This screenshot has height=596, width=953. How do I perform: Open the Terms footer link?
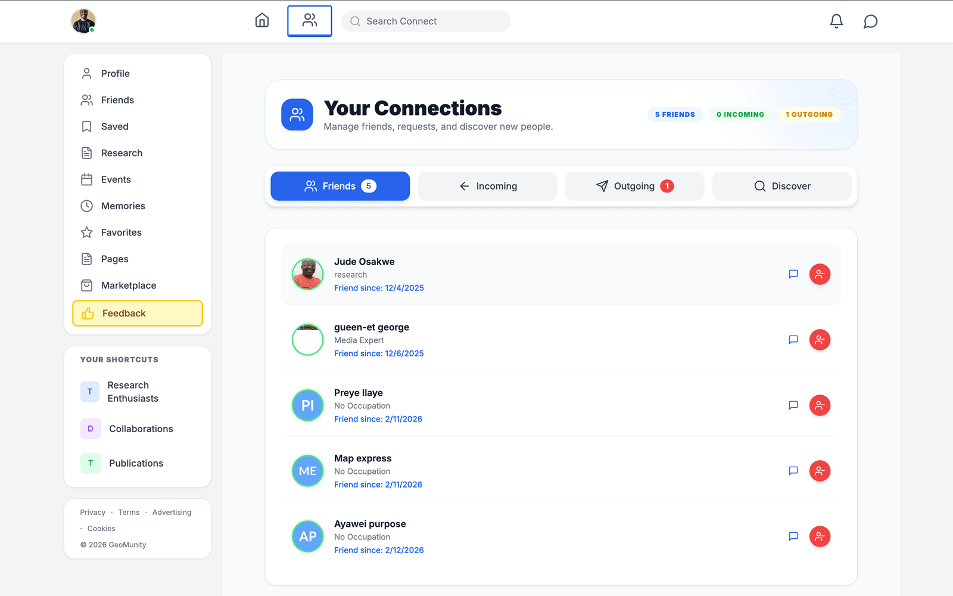coord(129,513)
